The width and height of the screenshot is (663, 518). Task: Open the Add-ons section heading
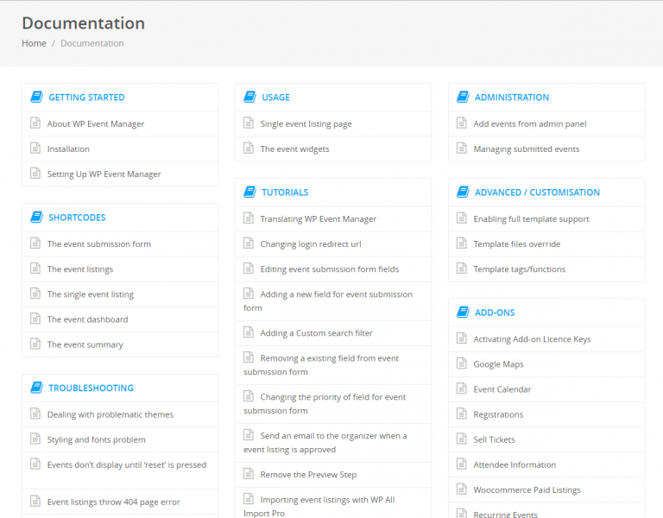[495, 313]
